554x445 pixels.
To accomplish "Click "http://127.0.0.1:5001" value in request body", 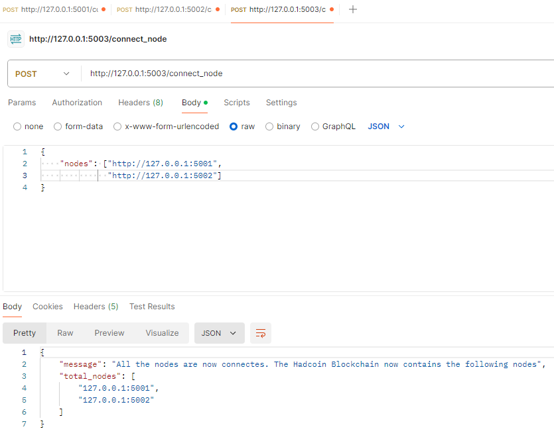I will click(x=162, y=164).
